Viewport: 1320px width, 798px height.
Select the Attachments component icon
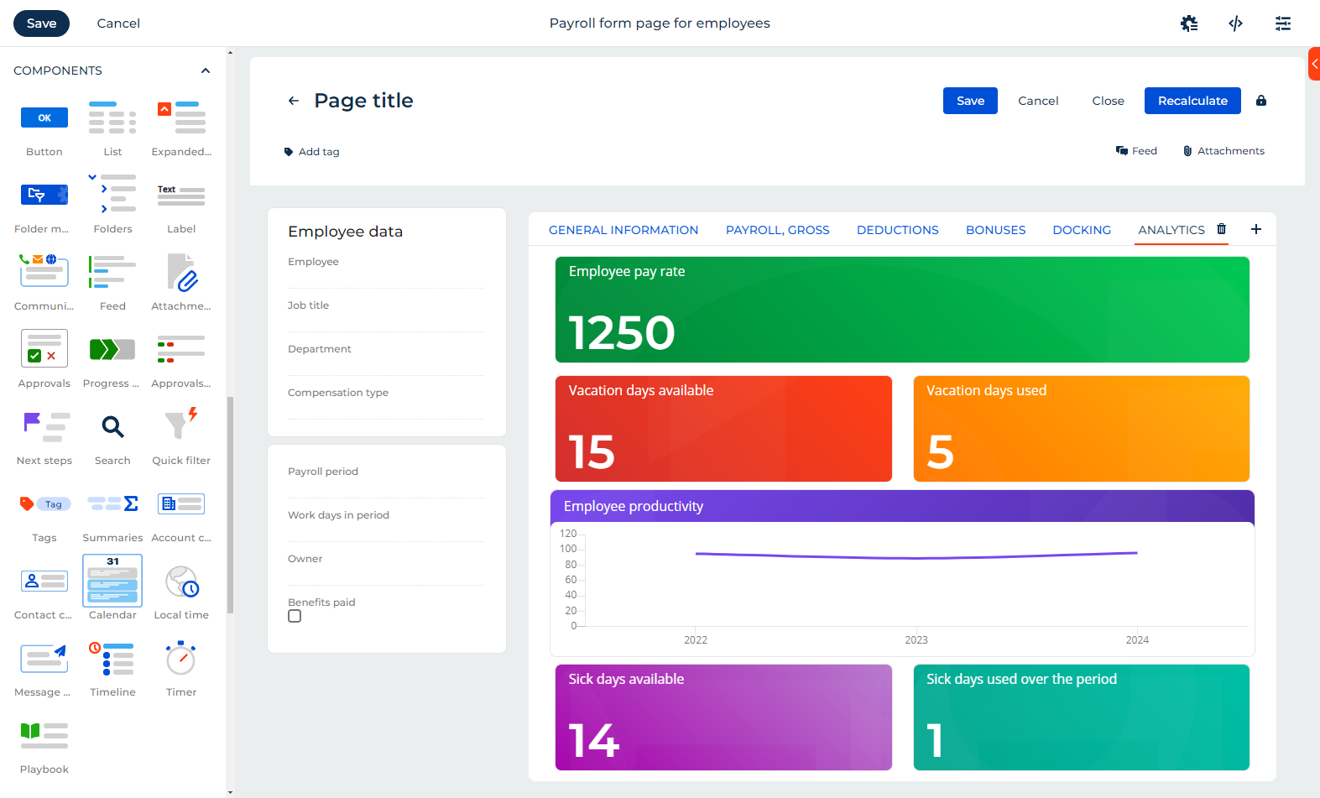pos(181,273)
